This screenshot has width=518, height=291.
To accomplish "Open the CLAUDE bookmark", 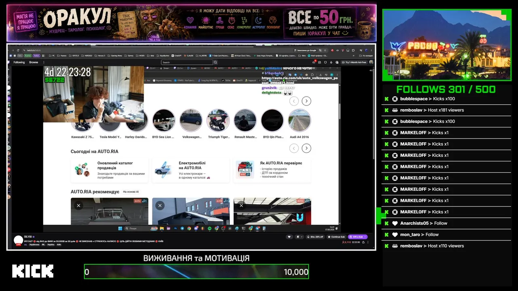I will 189,55.
